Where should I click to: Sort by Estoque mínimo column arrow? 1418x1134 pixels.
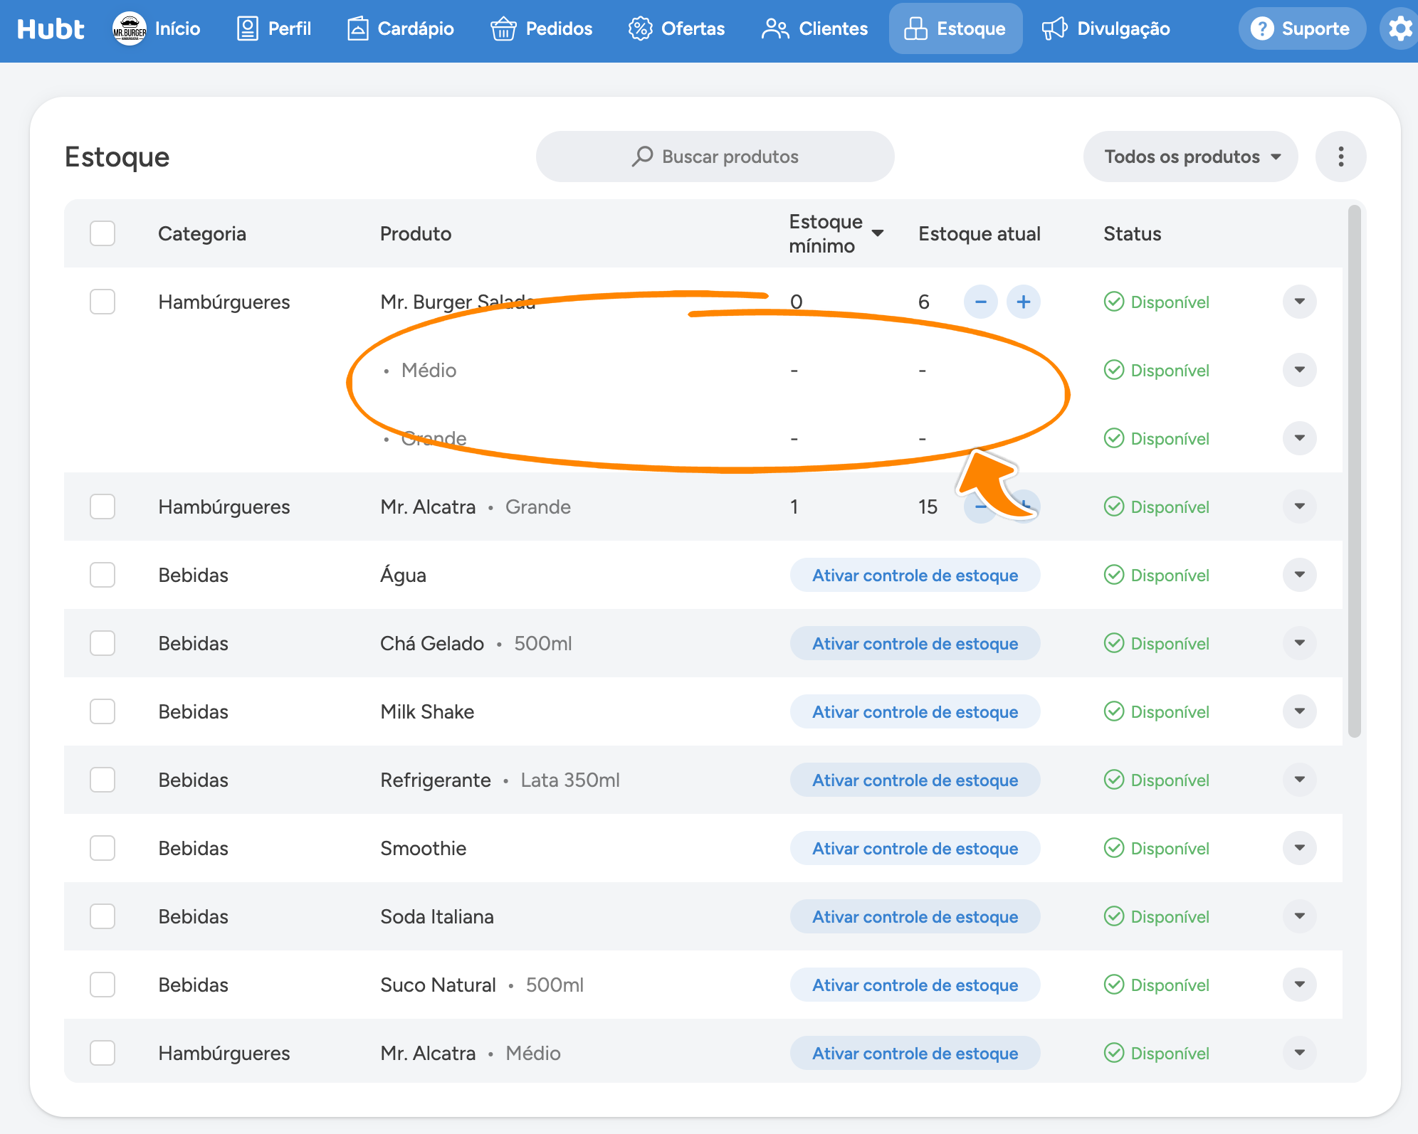click(x=878, y=233)
